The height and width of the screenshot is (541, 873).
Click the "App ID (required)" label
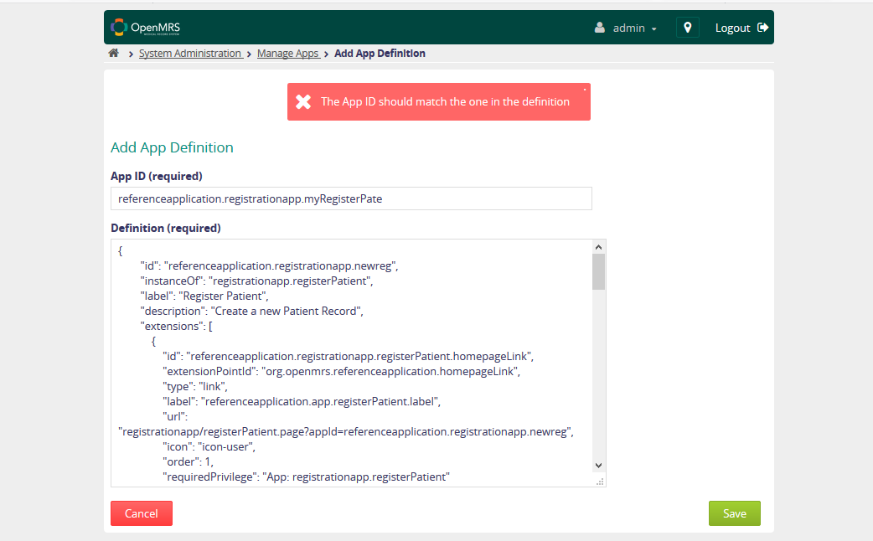point(157,177)
